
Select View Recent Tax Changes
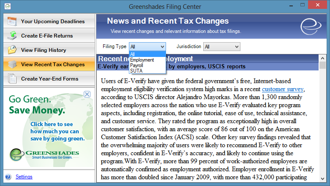49,64
